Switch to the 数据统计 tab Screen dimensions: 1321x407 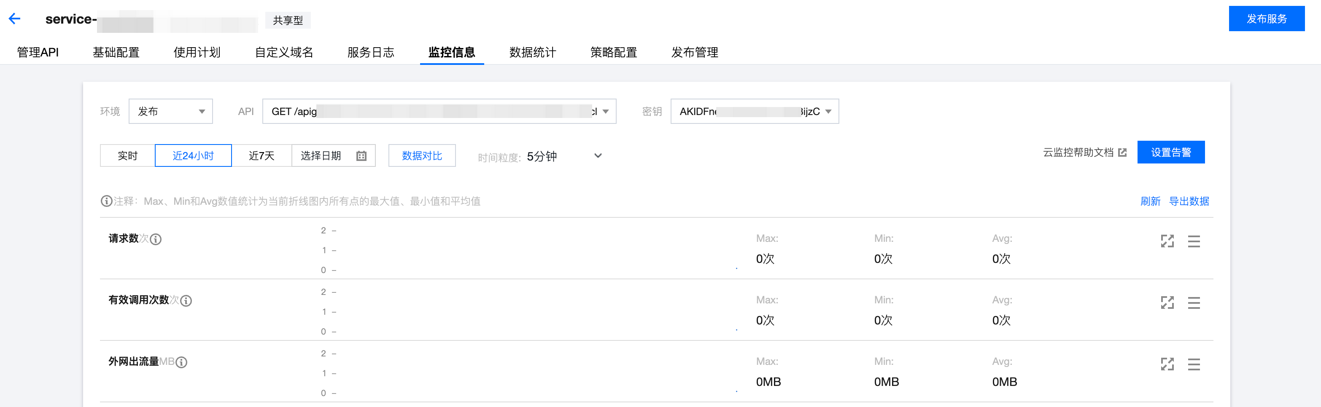(x=533, y=52)
